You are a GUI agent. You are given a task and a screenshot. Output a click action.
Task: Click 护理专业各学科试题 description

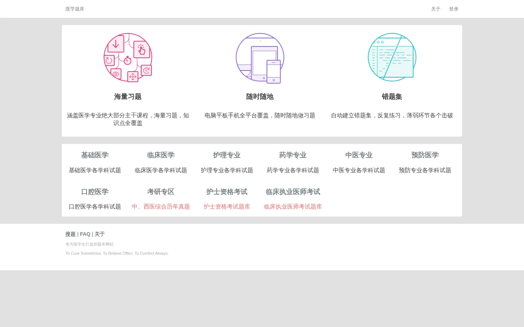[x=227, y=170]
